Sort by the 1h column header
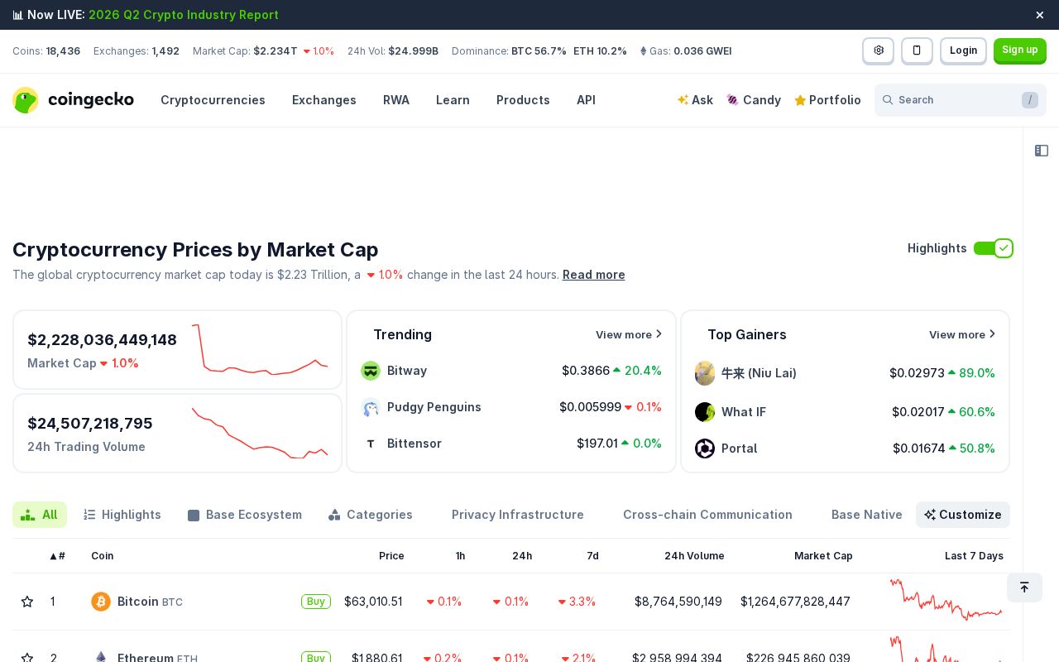The height and width of the screenshot is (662, 1059). 460,556
